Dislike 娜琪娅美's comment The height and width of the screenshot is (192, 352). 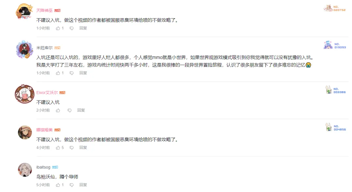coord(71,148)
